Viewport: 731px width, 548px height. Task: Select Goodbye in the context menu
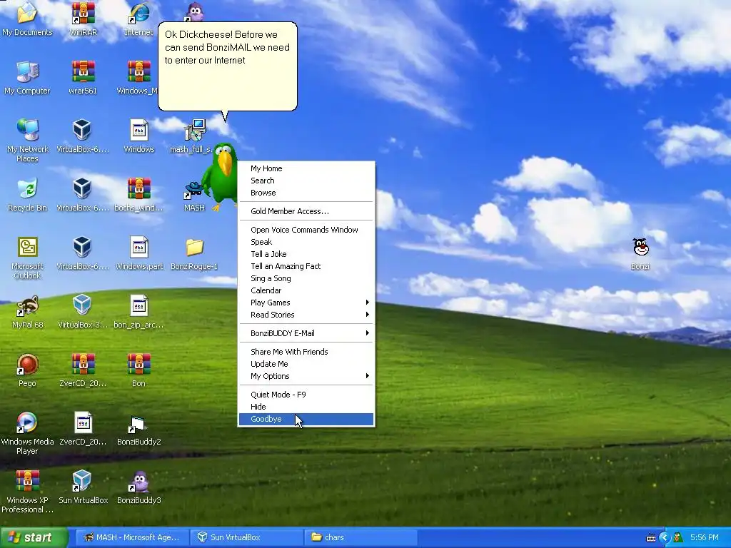point(306,419)
